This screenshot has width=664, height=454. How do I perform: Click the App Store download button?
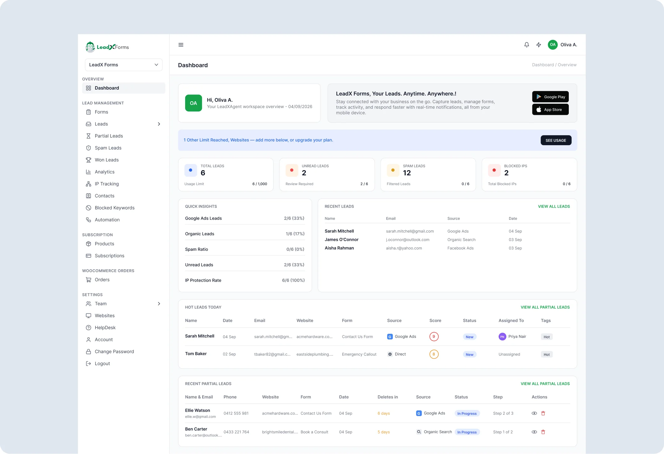pos(550,109)
